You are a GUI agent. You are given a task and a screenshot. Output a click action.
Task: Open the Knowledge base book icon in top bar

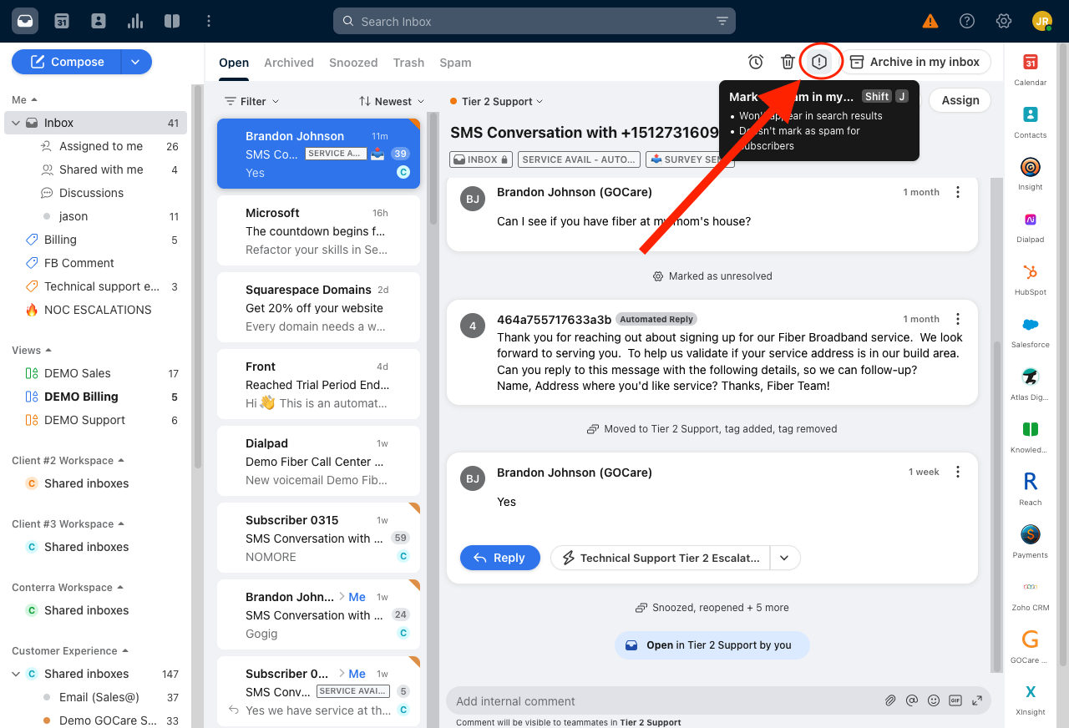[x=172, y=21]
